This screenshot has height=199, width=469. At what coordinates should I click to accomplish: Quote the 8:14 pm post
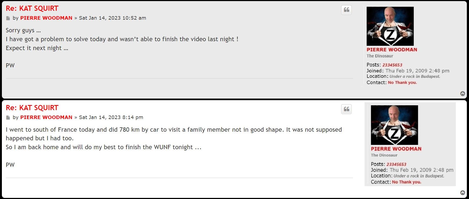(x=346, y=109)
